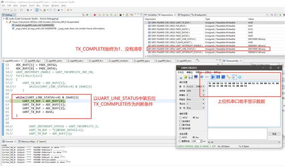Open the parity None dropdown
Image resolution: width=285 pixels, height=166 pixels.
(196, 99)
